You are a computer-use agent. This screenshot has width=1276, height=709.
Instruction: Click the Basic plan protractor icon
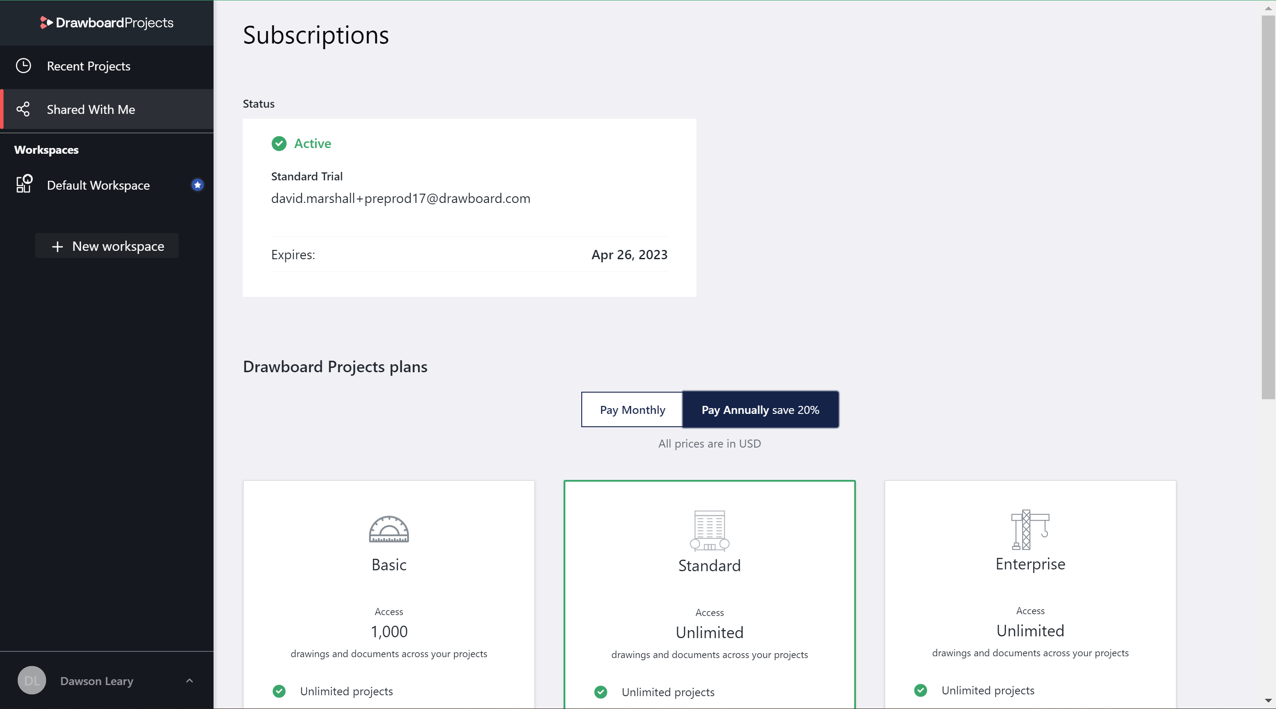389,529
